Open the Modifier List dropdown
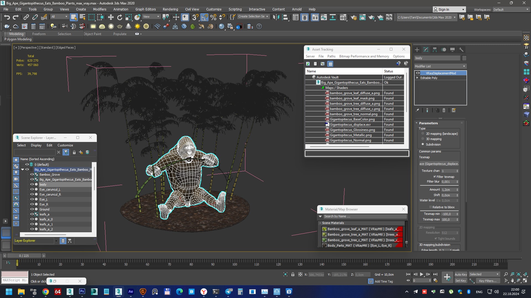 (x=440, y=66)
